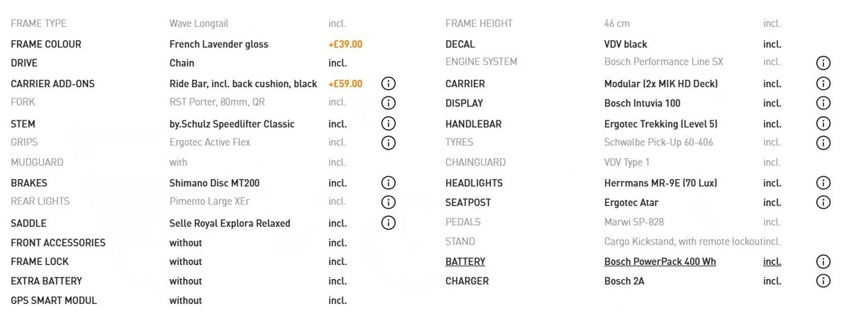Open info icon for Shimano Disc MT200 brakes

pyautogui.click(x=389, y=183)
